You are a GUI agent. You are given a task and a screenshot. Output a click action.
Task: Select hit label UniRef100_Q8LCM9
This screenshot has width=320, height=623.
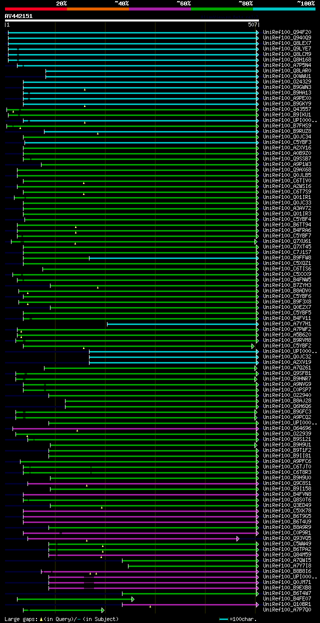[286, 54]
